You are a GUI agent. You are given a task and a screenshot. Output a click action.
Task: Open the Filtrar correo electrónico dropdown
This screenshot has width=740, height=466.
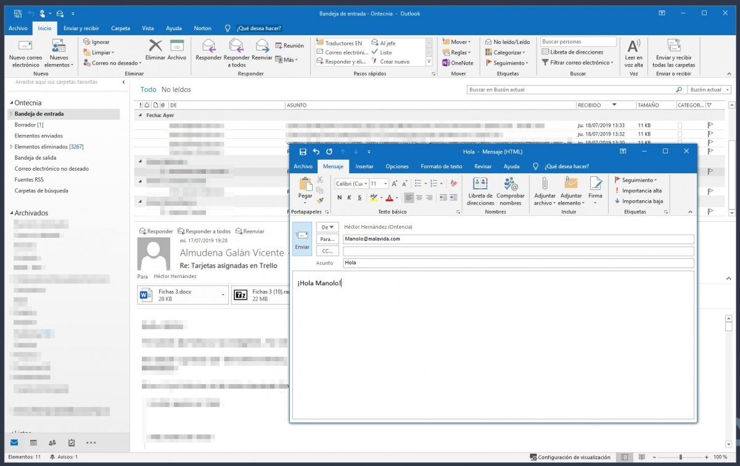click(578, 63)
